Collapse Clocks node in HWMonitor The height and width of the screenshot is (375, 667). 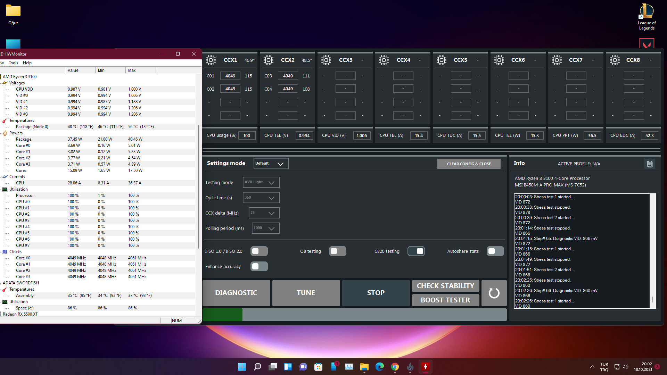(x=15, y=252)
